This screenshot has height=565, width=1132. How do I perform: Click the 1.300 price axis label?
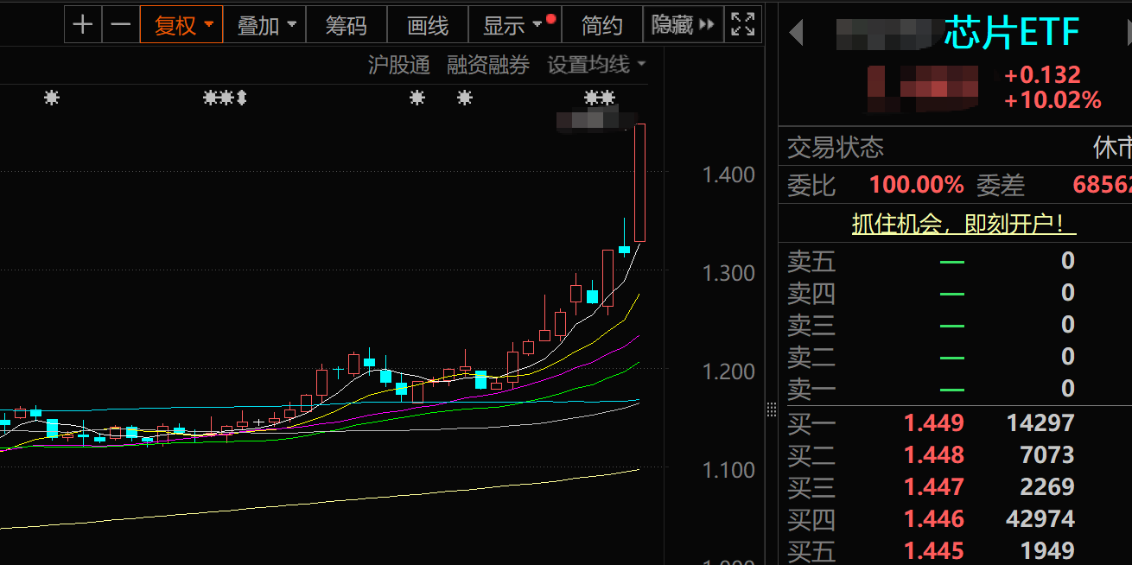coord(728,273)
